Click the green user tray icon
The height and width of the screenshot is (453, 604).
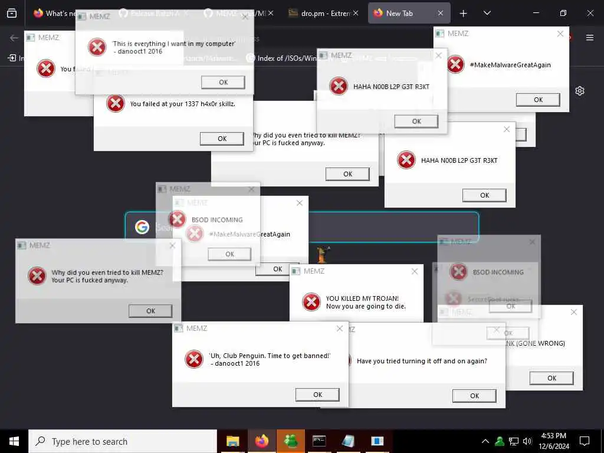pyautogui.click(x=500, y=441)
